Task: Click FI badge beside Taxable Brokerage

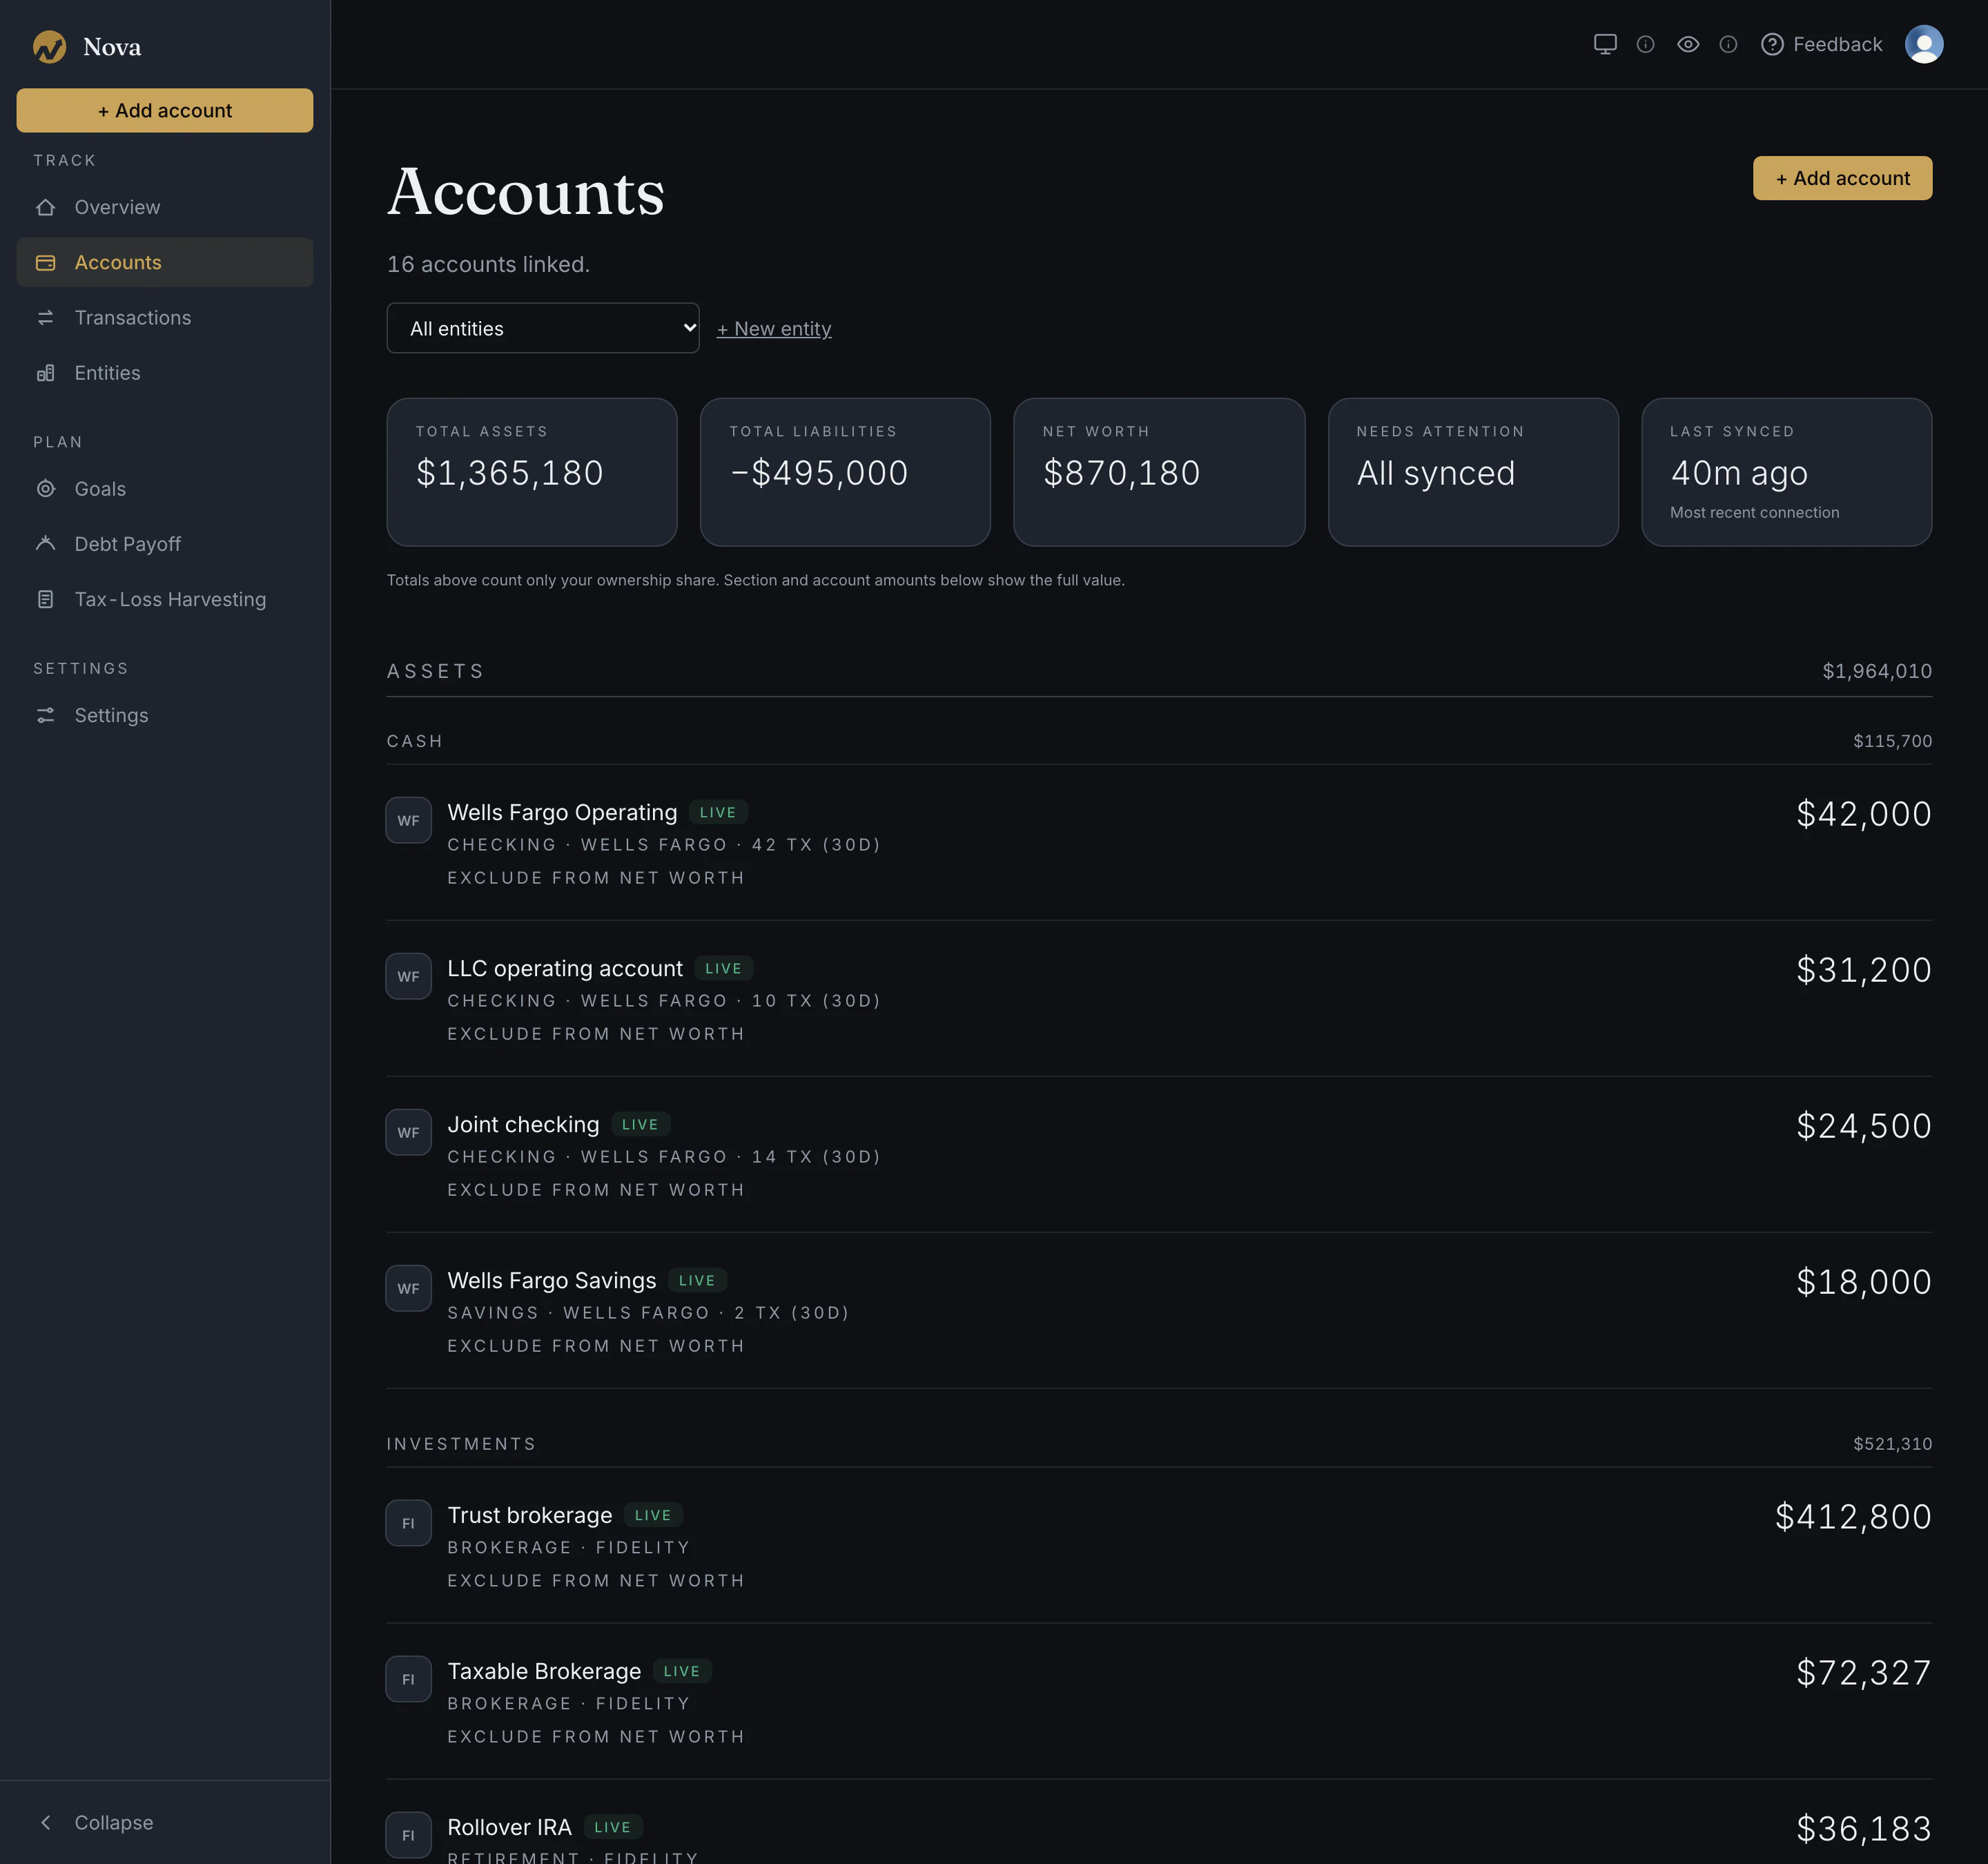Action: tap(409, 1679)
